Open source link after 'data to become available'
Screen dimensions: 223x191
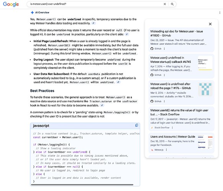point(102,105)
